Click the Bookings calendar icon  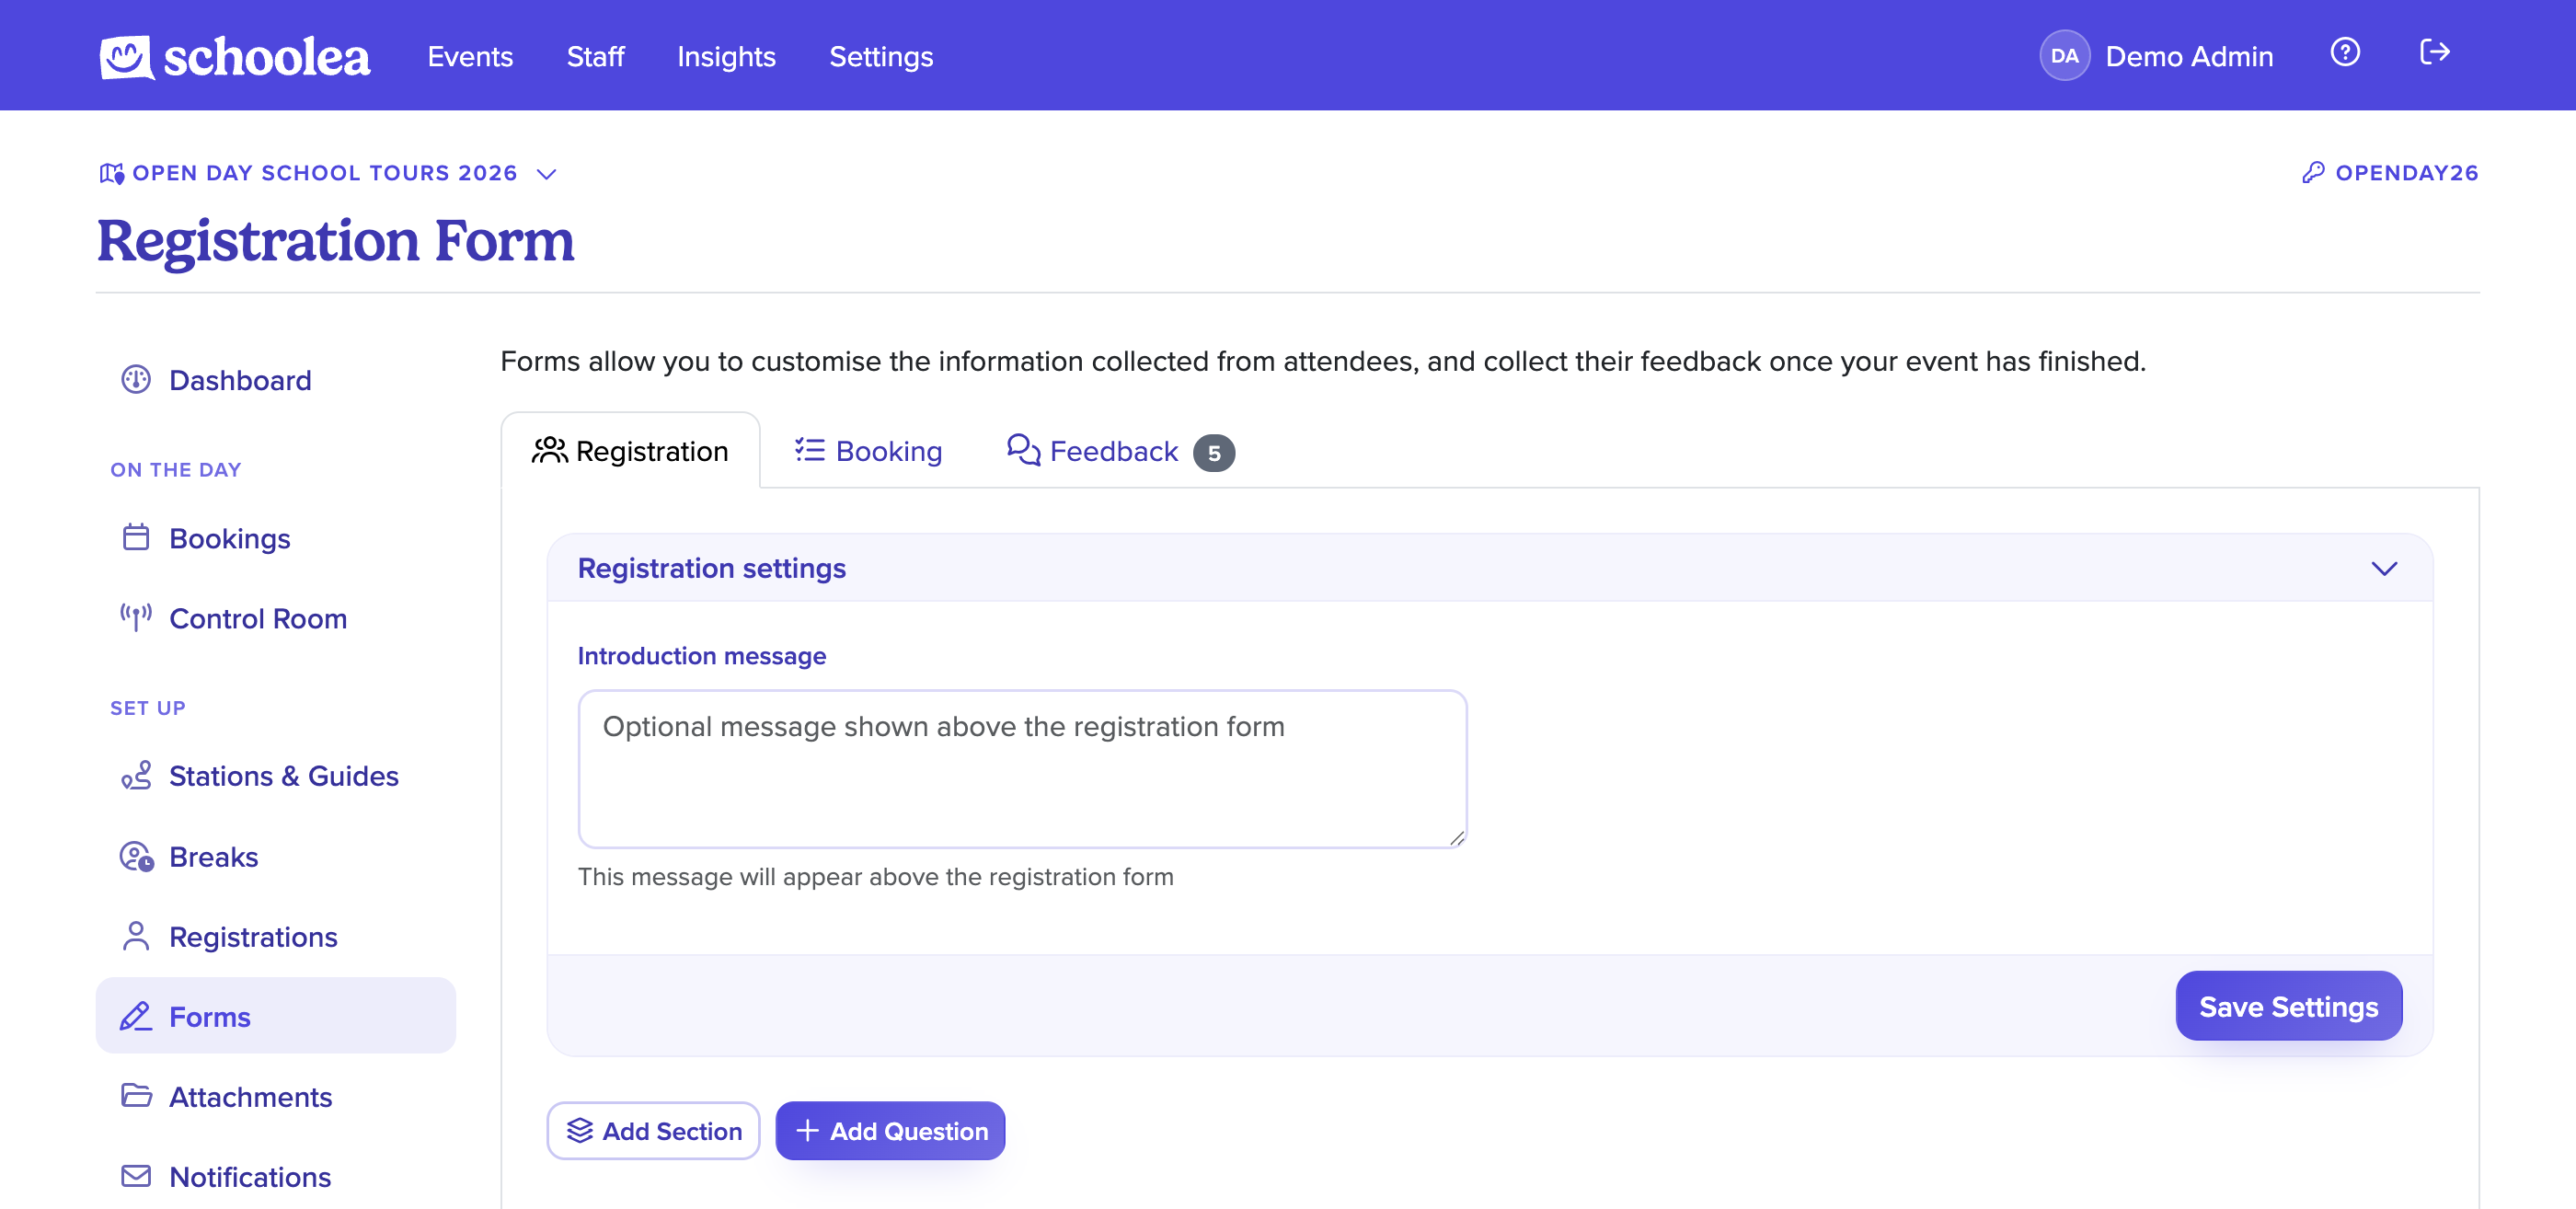tap(136, 538)
